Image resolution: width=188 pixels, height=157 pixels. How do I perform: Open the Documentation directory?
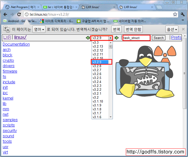(16, 44)
